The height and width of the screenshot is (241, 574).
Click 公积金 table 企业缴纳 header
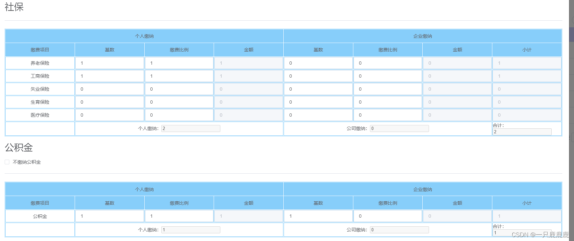click(423, 189)
